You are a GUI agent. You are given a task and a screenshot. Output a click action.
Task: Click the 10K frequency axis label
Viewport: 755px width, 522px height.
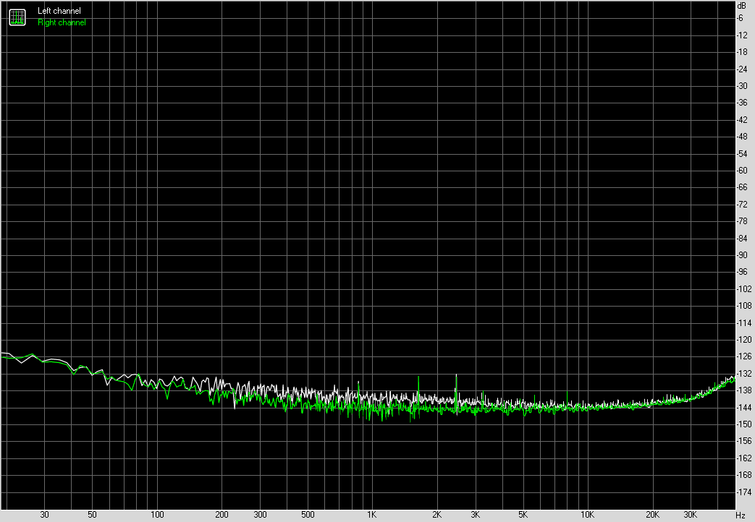[587, 515]
